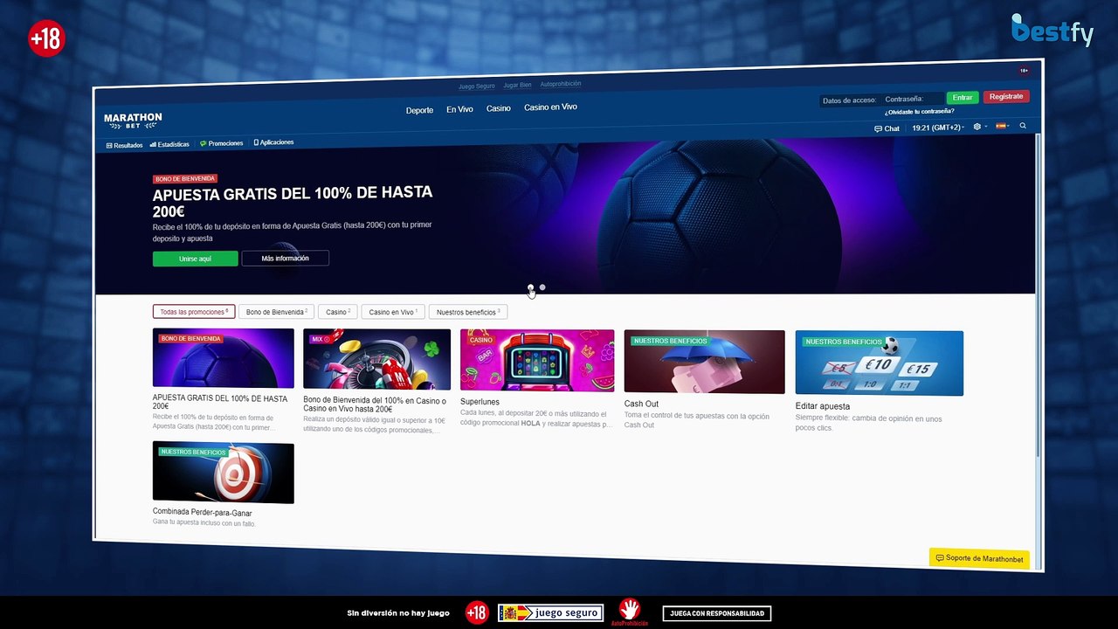Click the Más información banner button
Viewport: 1118px width, 629px height.
pos(285,258)
